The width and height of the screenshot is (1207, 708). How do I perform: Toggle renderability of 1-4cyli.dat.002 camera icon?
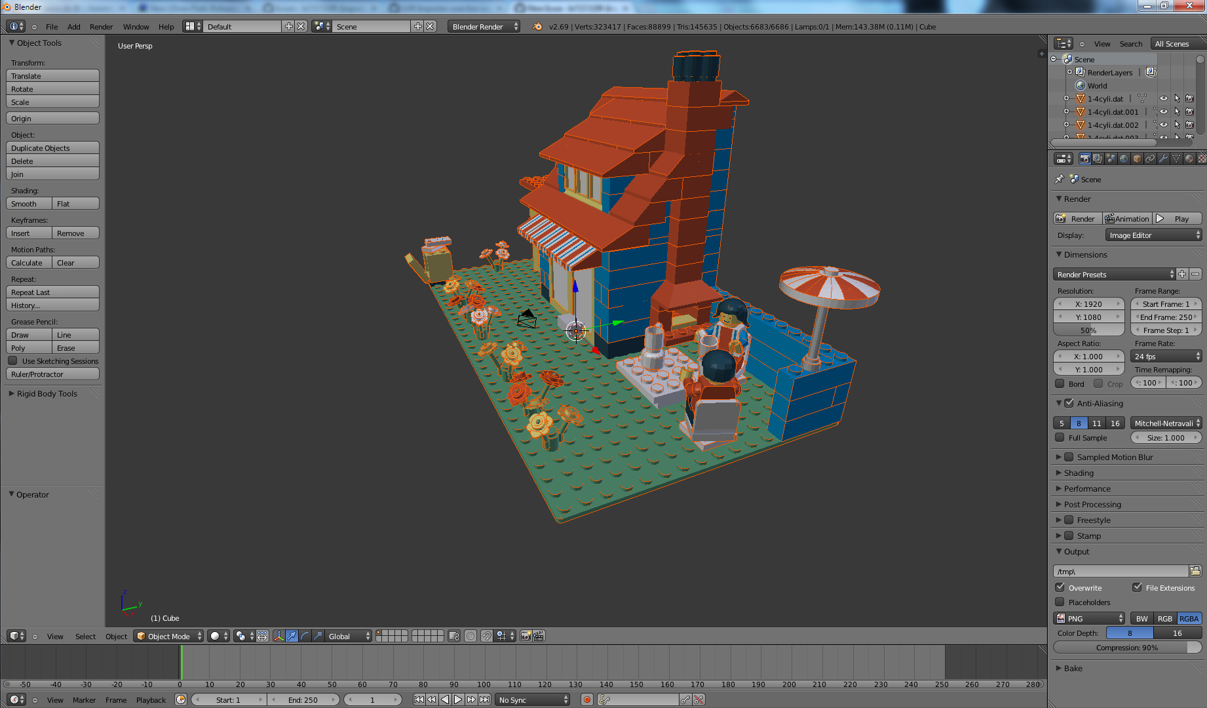tap(1190, 125)
